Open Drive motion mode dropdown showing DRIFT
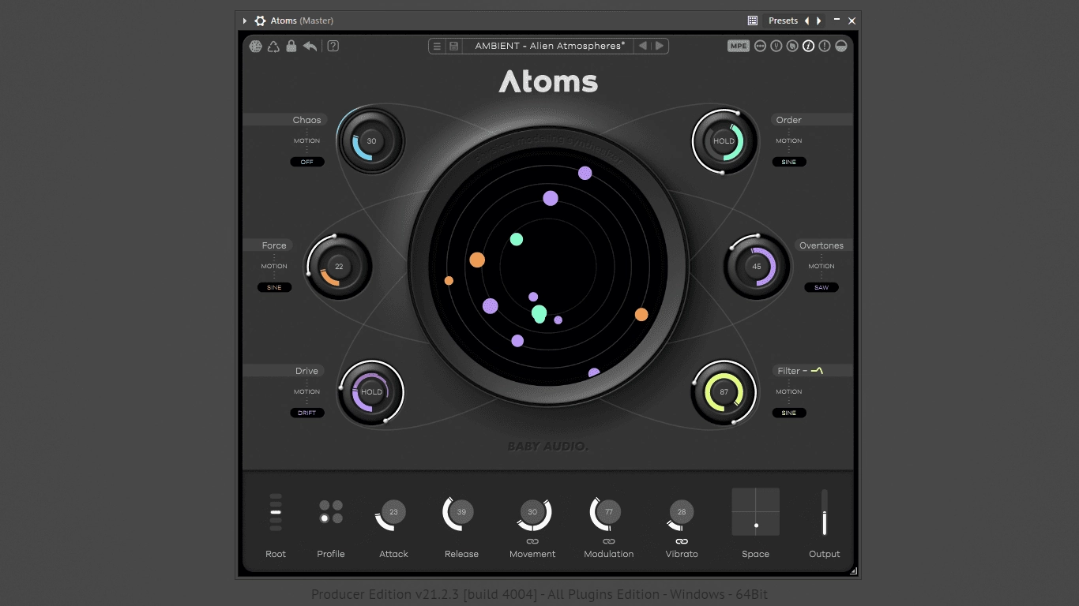Image resolution: width=1079 pixels, height=606 pixels. 307,413
